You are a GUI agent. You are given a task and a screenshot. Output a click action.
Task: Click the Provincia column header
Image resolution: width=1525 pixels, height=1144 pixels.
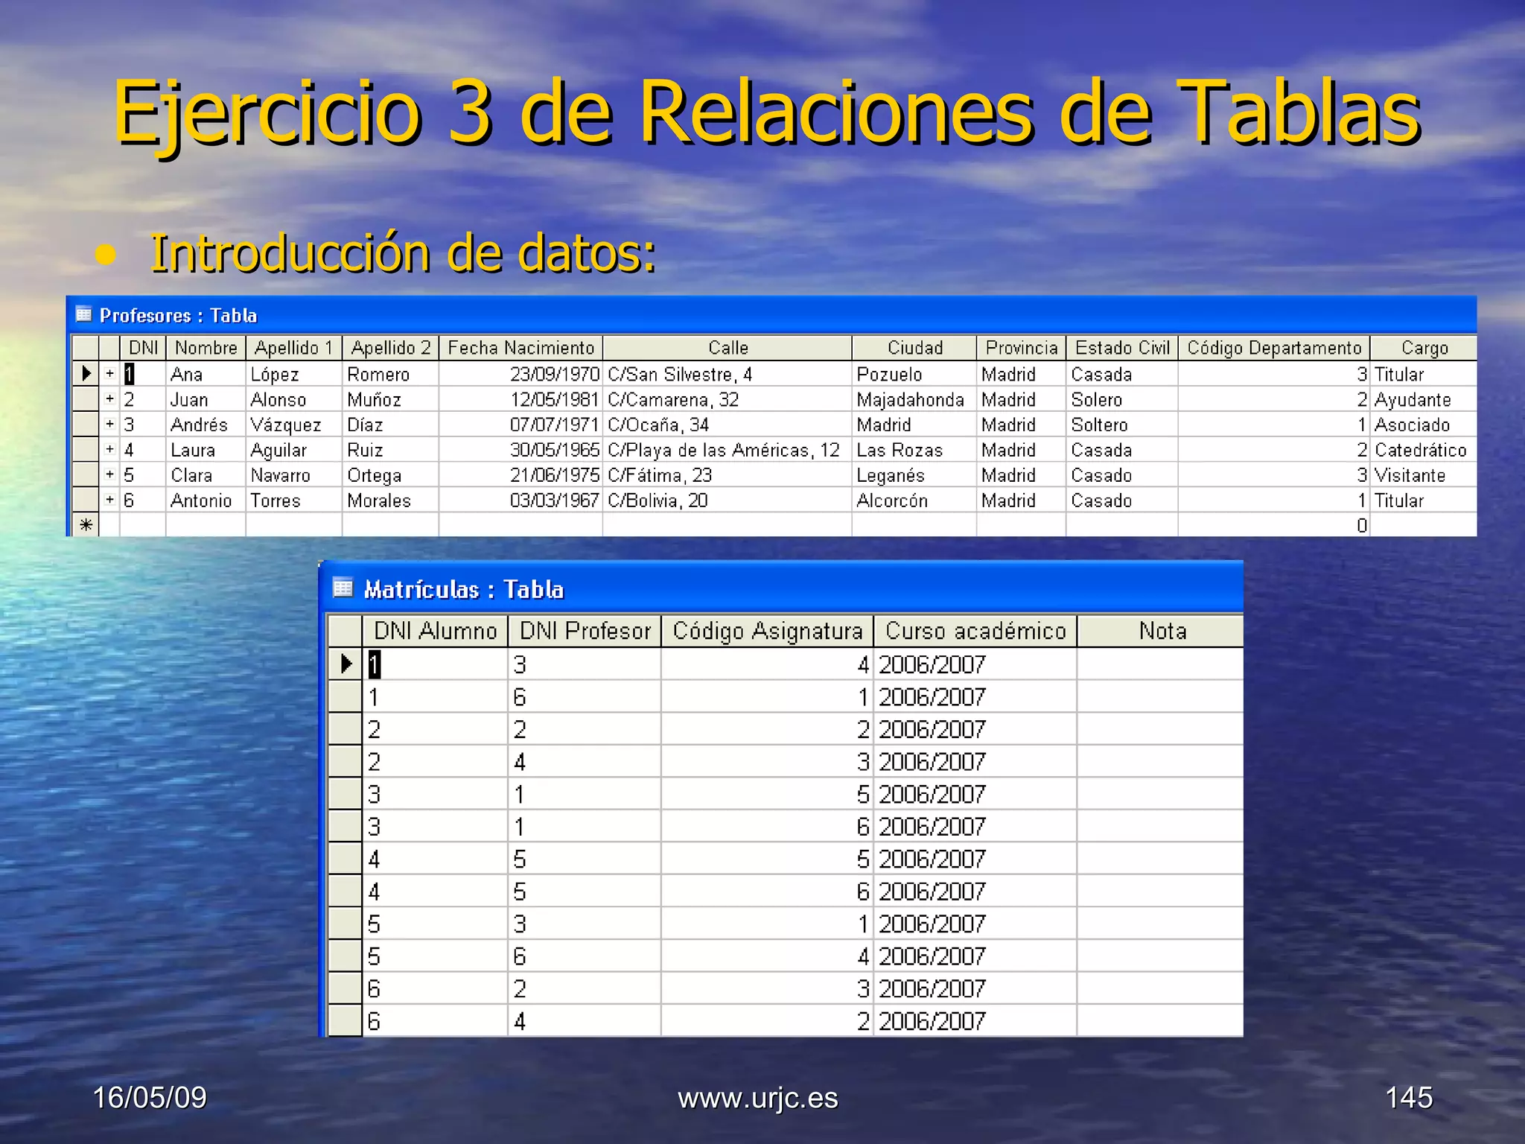click(1022, 348)
